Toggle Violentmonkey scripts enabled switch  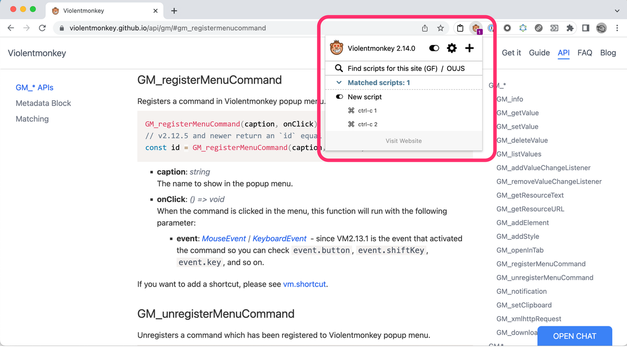(x=434, y=48)
